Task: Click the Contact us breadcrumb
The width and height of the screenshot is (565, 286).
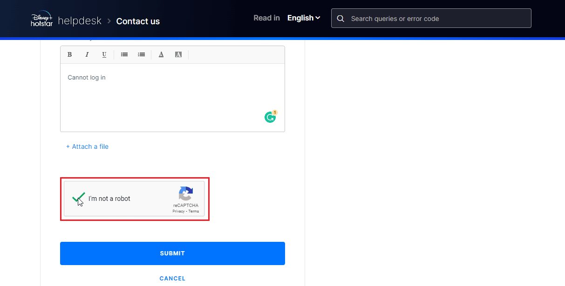Action: coord(138,21)
